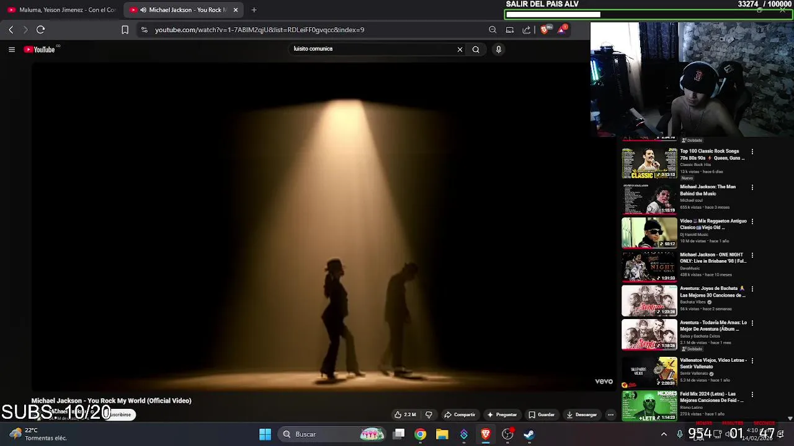The image size is (794, 446).
Task: Open a new browser tab
Action: (x=254, y=10)
